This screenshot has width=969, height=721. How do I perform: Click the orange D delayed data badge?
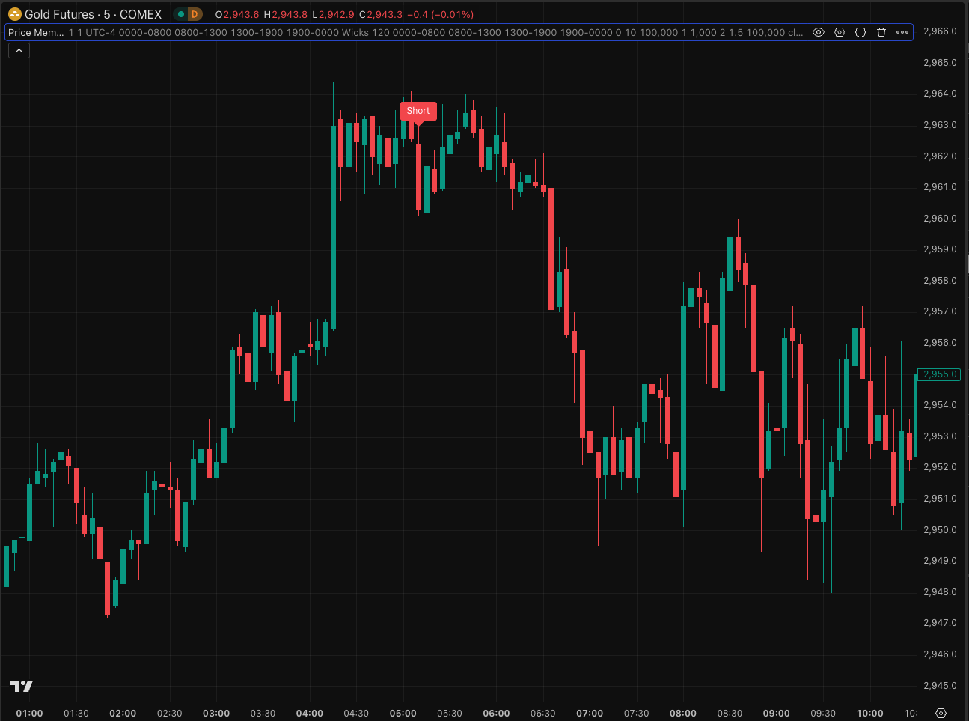[x=195, y=14]
